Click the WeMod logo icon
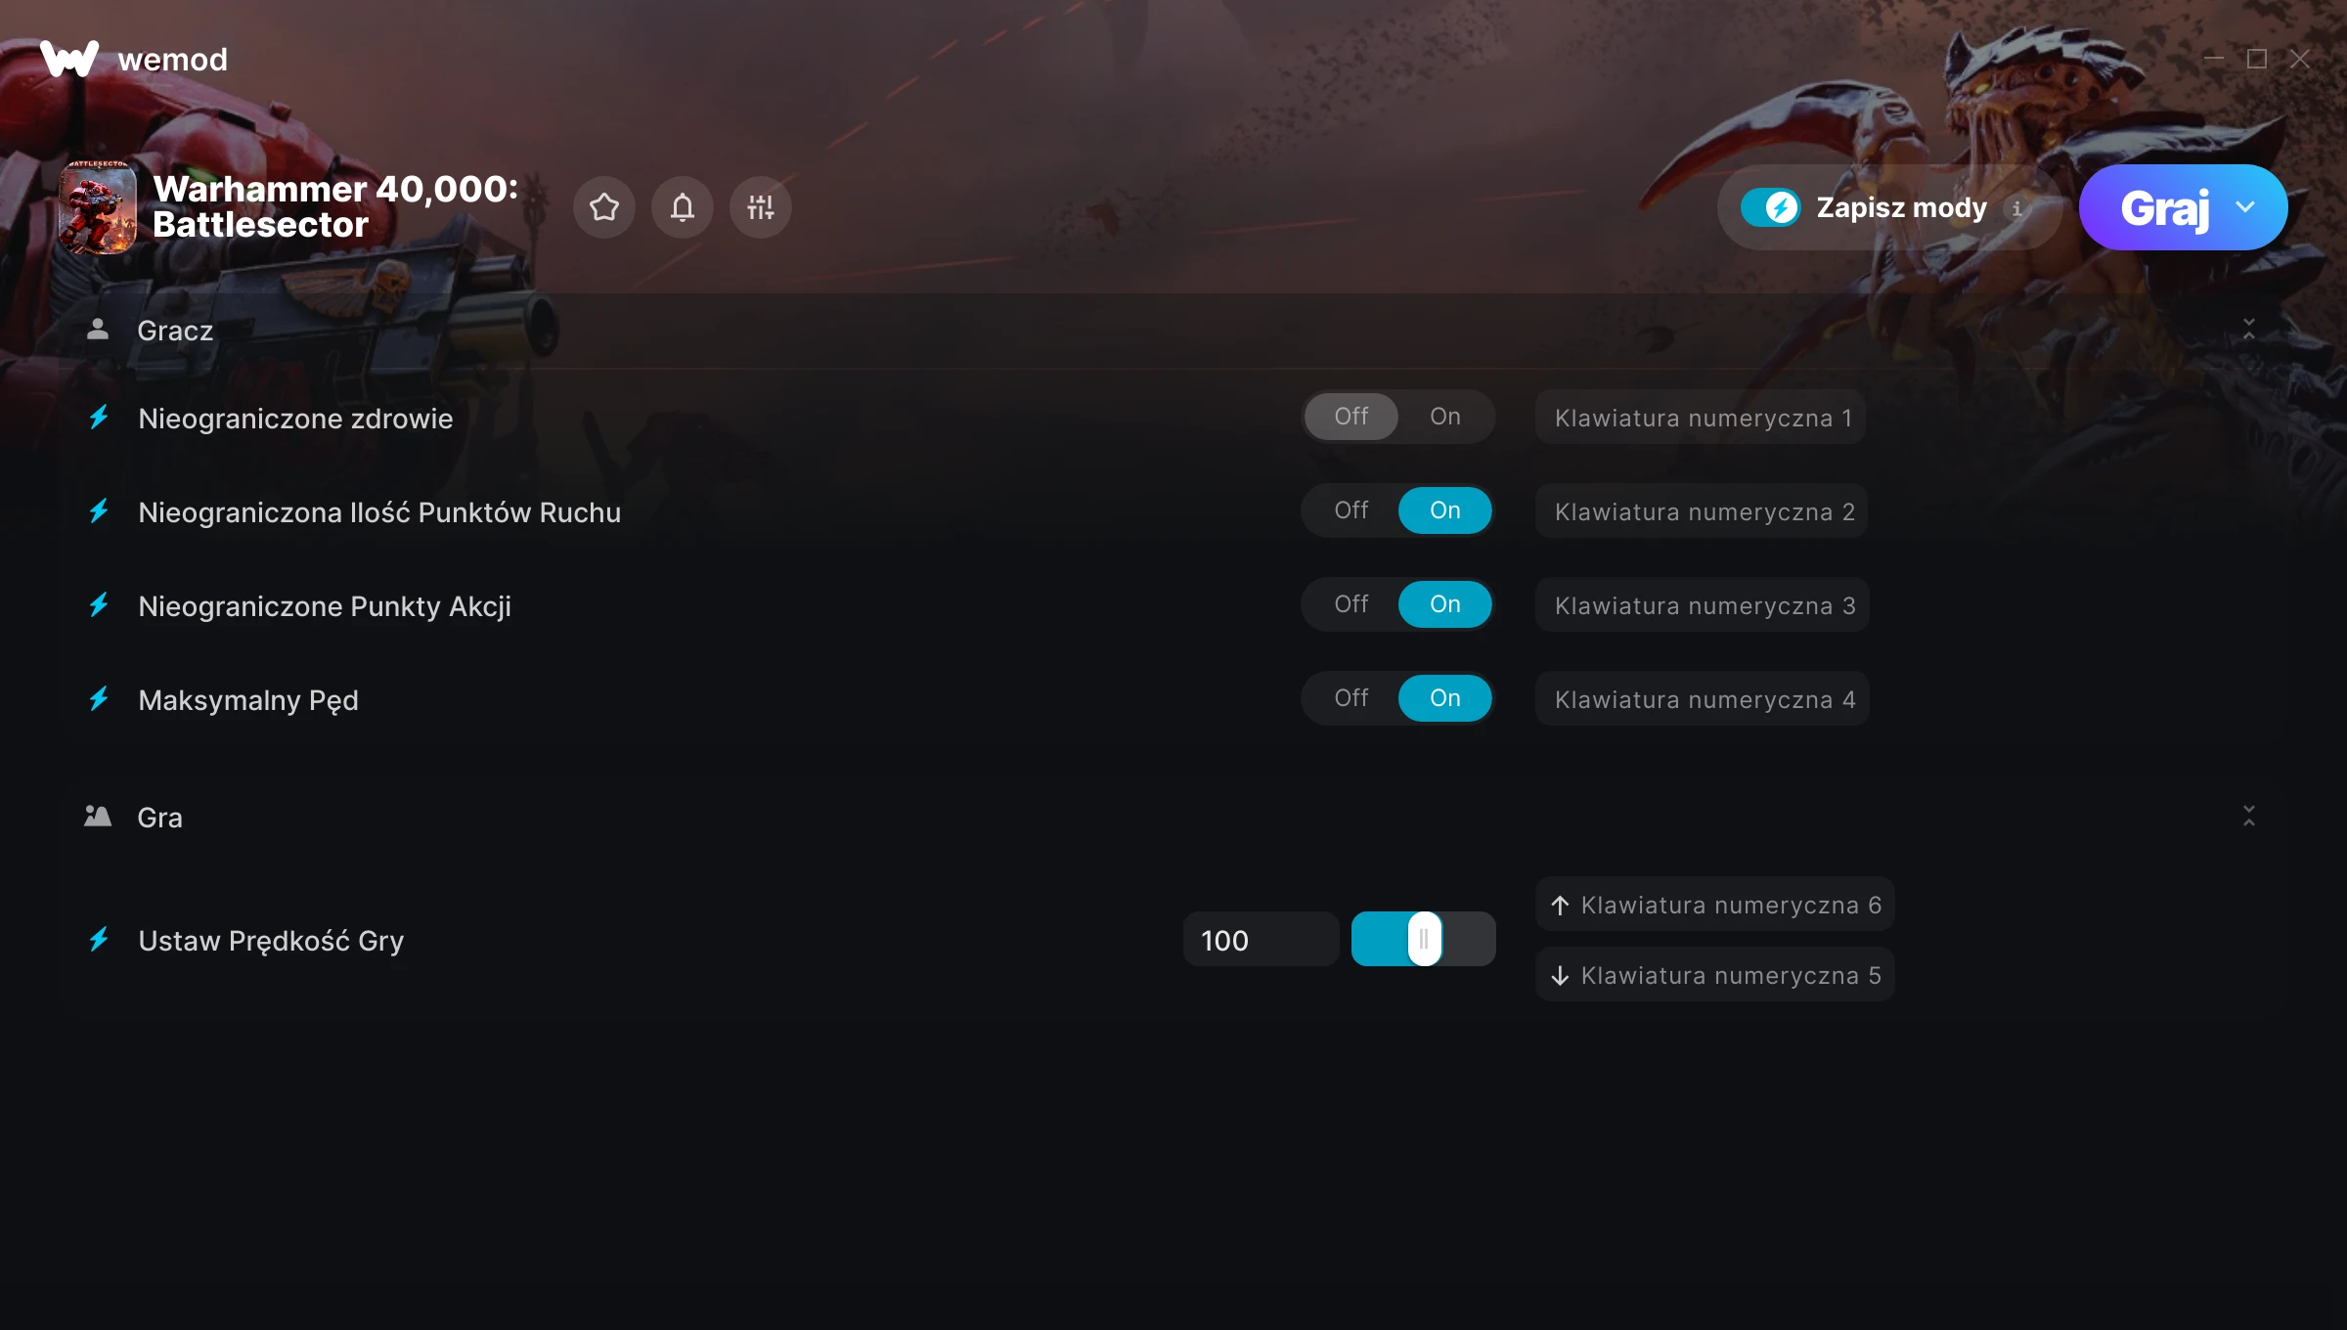This screenshot has width=2347, height=1330. pyautogui.click(x=69, y=59)
